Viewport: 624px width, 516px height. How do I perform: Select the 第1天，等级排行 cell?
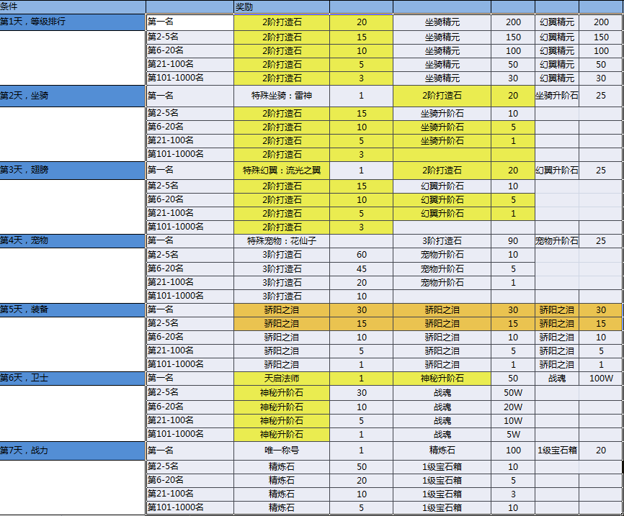pos(72,22)
